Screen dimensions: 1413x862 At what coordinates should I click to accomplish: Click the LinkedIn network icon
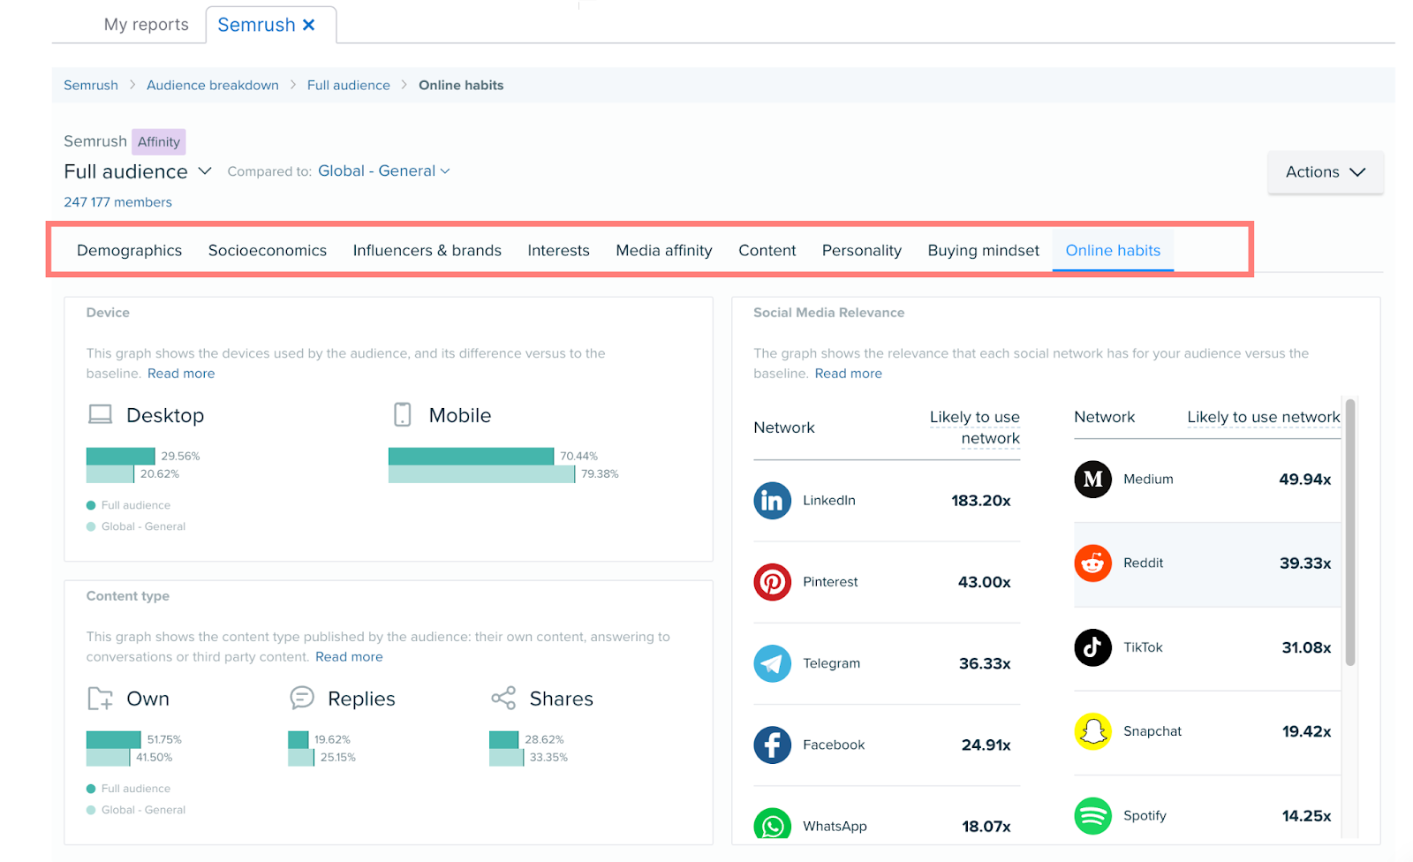[x=772, y=501]
